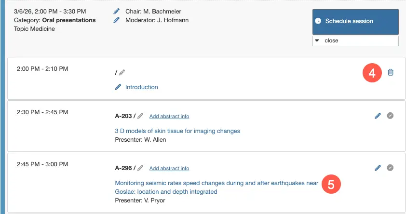The height and width of the screenshot is (214, 406).
Task: Click the blue edit pencil on the A-296 row
Action: point(378,168)
